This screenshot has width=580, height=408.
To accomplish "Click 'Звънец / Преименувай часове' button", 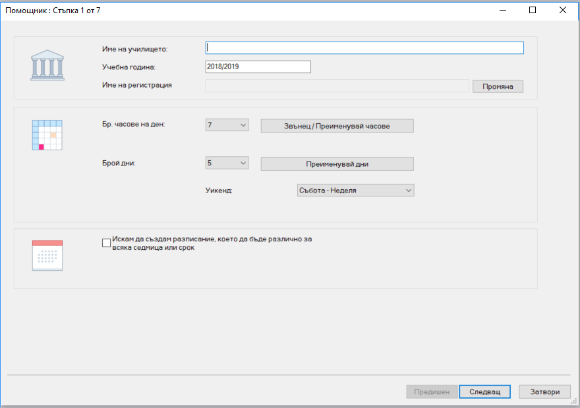I will (337, 126).
